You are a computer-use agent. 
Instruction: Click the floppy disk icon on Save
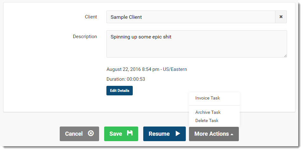[130, 133]
